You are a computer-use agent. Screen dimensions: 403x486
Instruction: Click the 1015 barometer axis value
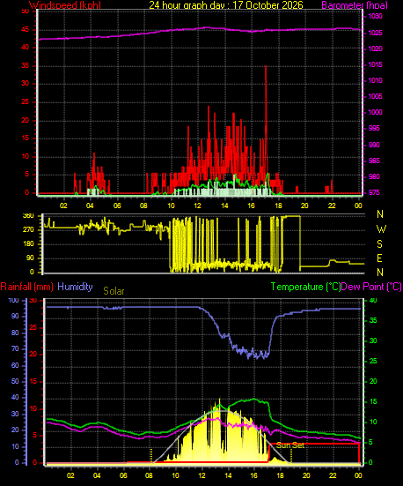point(375,64)
